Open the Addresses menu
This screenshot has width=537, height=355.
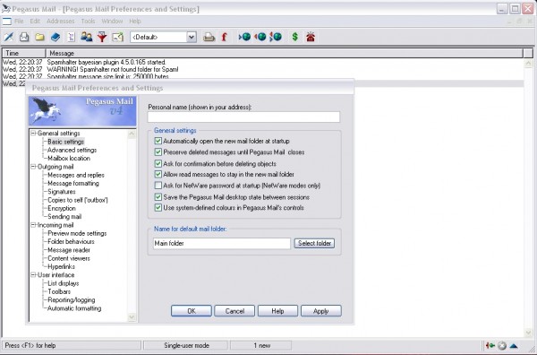point(60,22)
